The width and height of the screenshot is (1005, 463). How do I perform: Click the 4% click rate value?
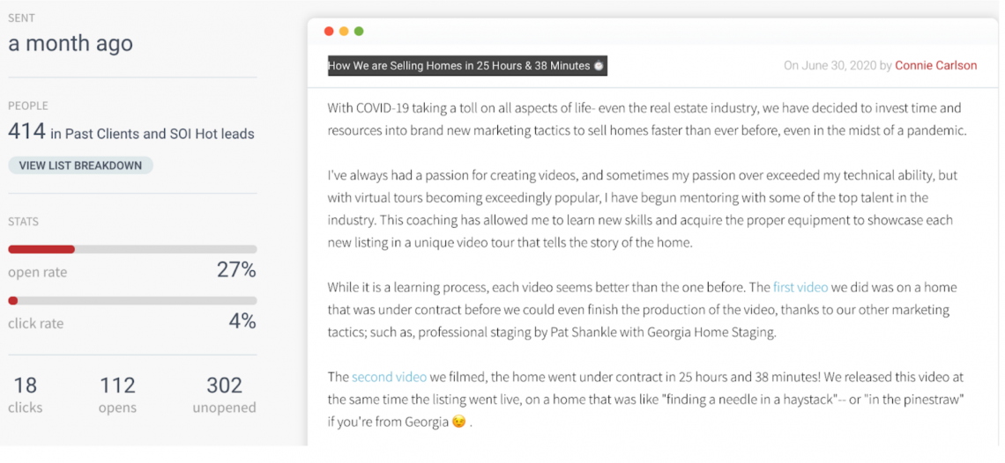(243, 320)
